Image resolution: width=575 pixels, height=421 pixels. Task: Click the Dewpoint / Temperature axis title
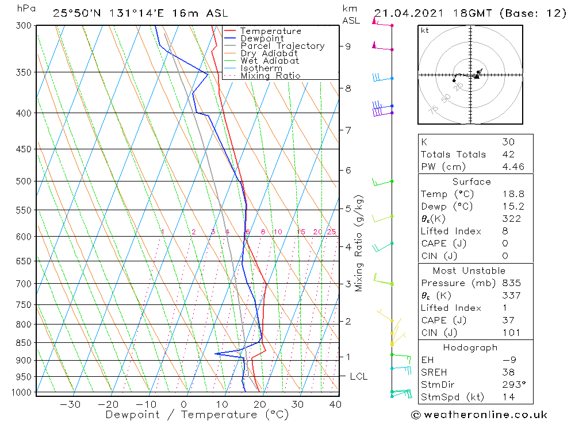197,415
